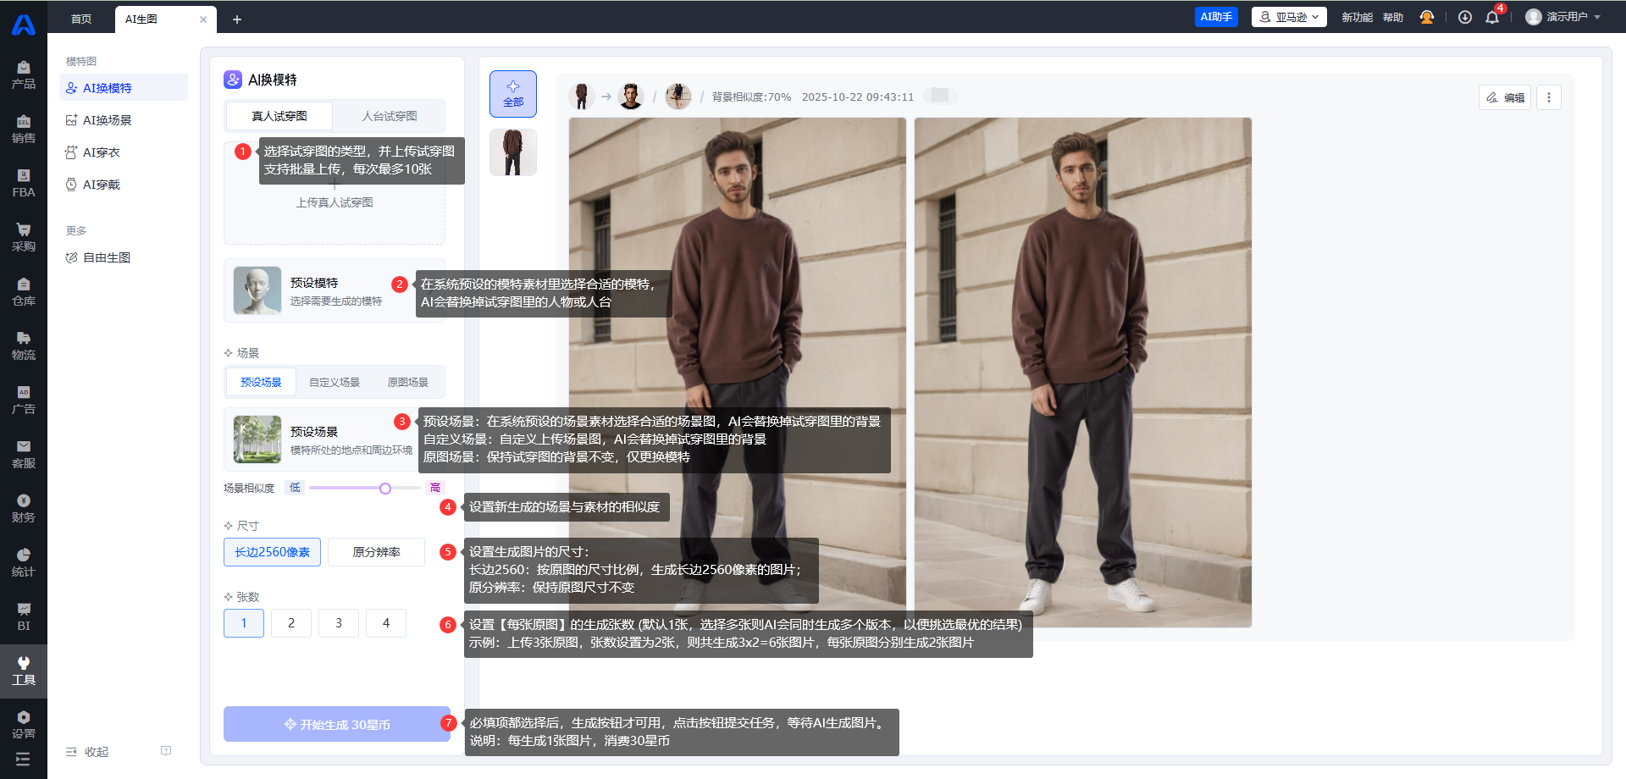Viewport: 1626px width, 779px height.
Task: Open the notifications bell icon
Action: pos(1491,18)
